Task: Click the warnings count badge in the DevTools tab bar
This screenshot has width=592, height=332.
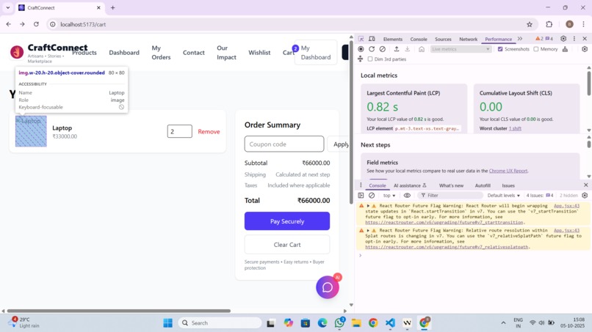Action: 540,38
